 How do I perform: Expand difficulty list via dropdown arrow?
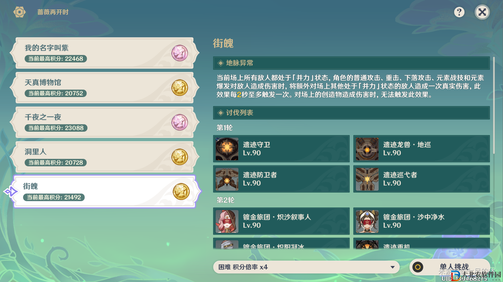point(392,267)
